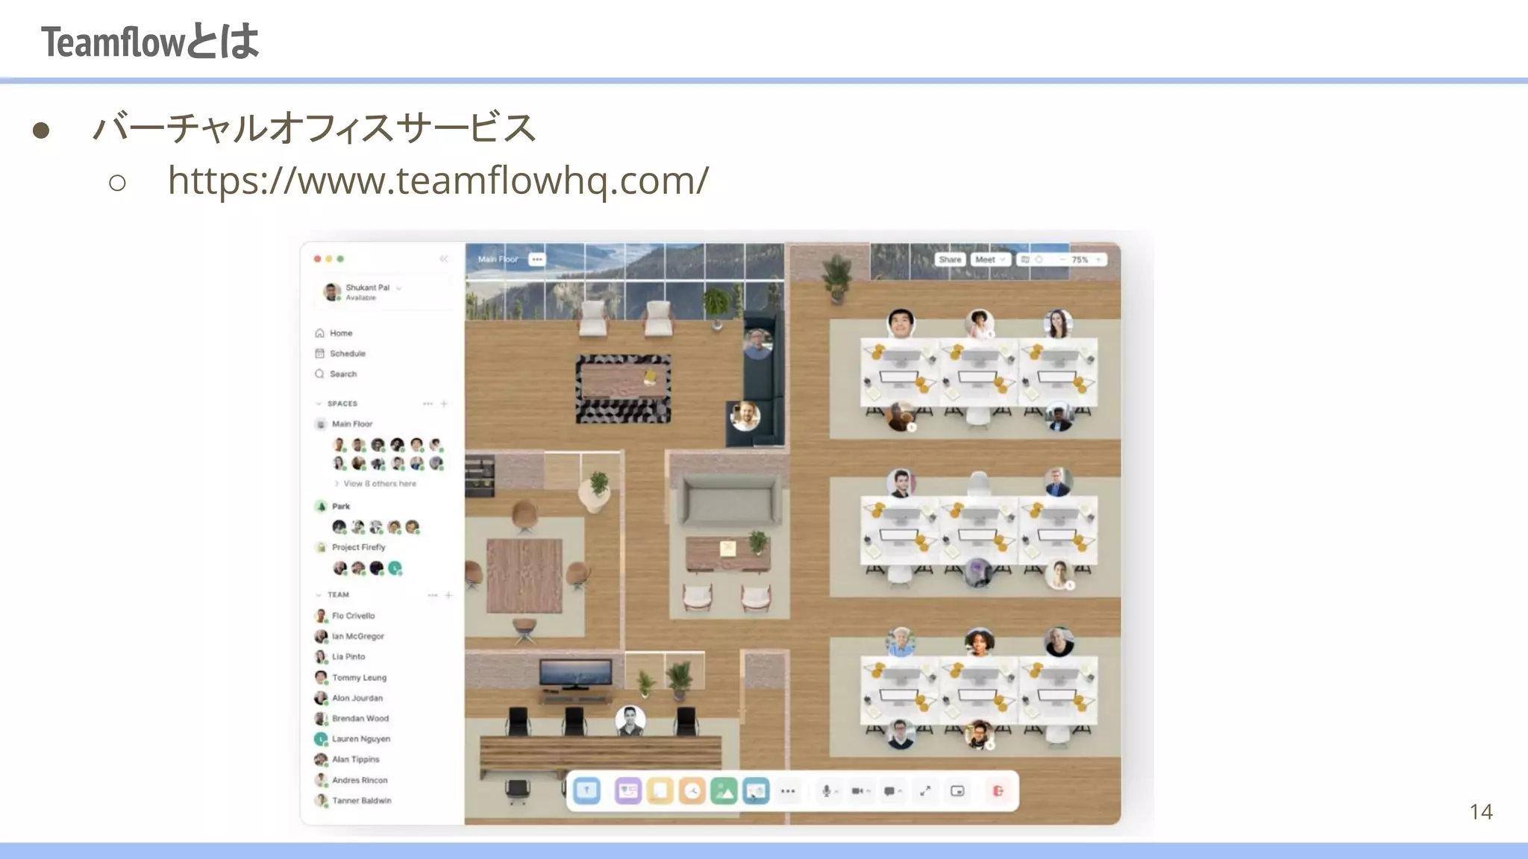Screen dimensions: 1528x859
Task: Zoom in with plus button
Action: tap(1098, 259)
